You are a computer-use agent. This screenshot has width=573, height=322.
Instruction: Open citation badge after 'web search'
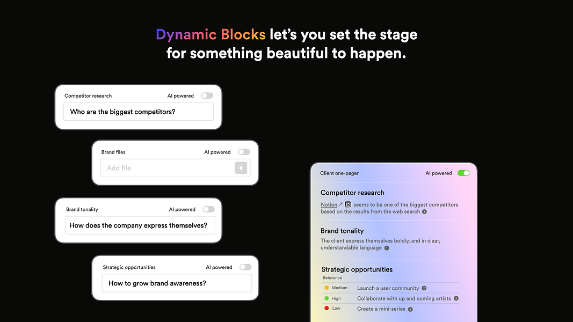[424, 212]
